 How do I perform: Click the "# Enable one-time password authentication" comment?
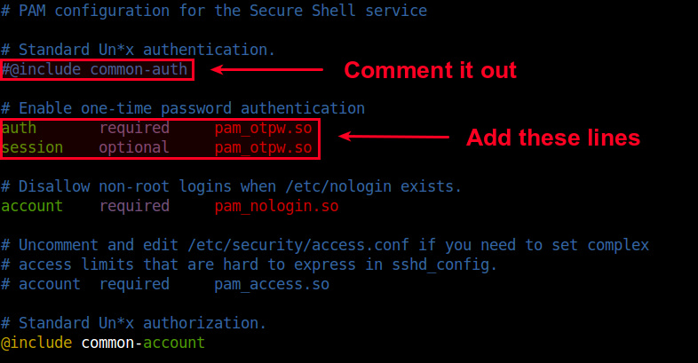(x=183, y=108)
